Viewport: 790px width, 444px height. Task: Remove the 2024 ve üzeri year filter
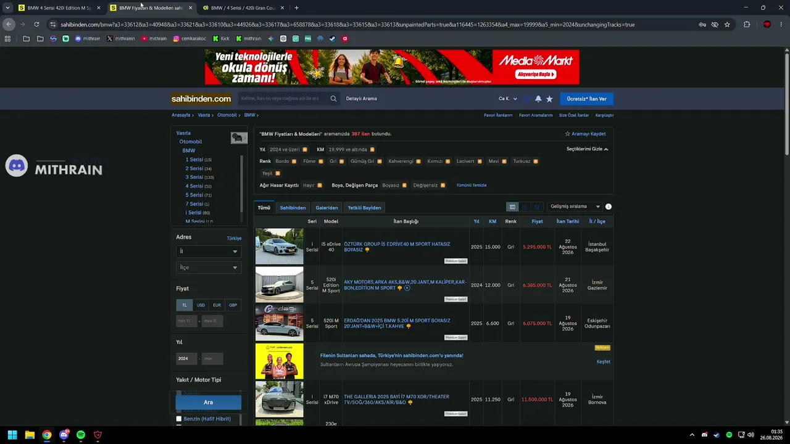coord(305,149)
